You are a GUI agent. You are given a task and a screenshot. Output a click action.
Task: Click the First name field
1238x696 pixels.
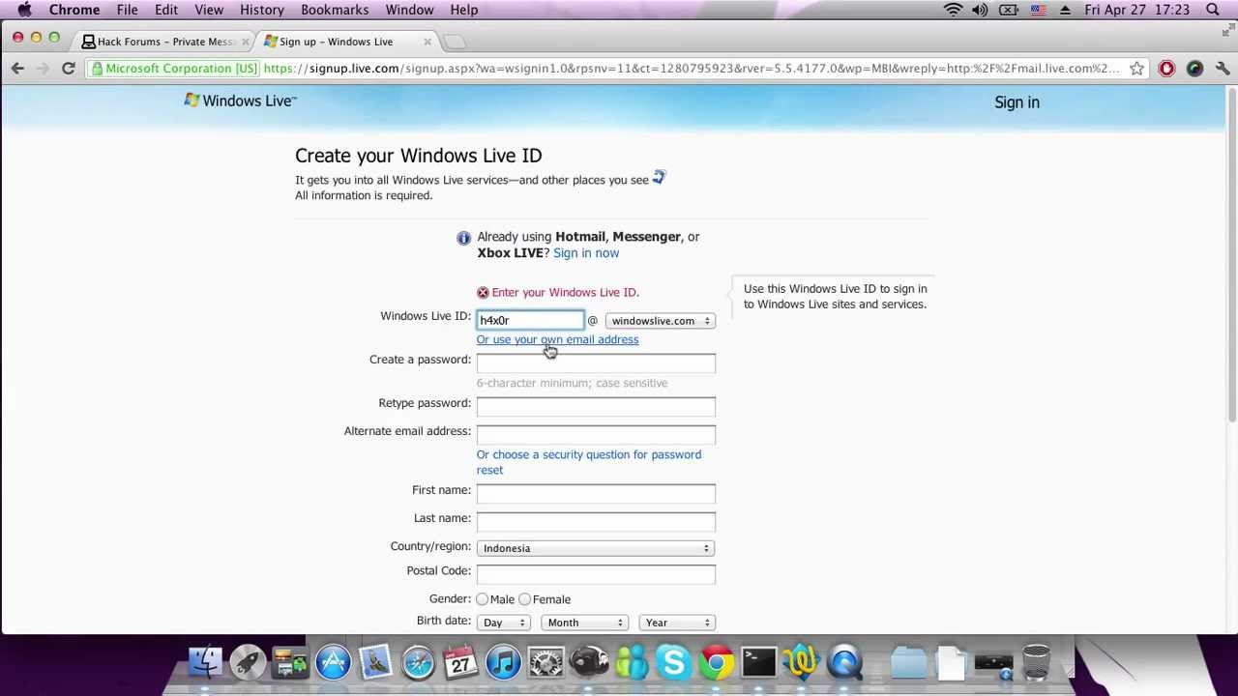coord(596,493)
